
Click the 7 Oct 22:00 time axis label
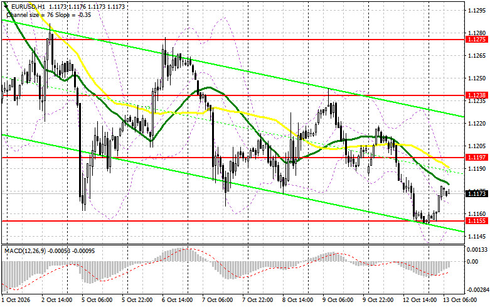(x=257, y=300)
